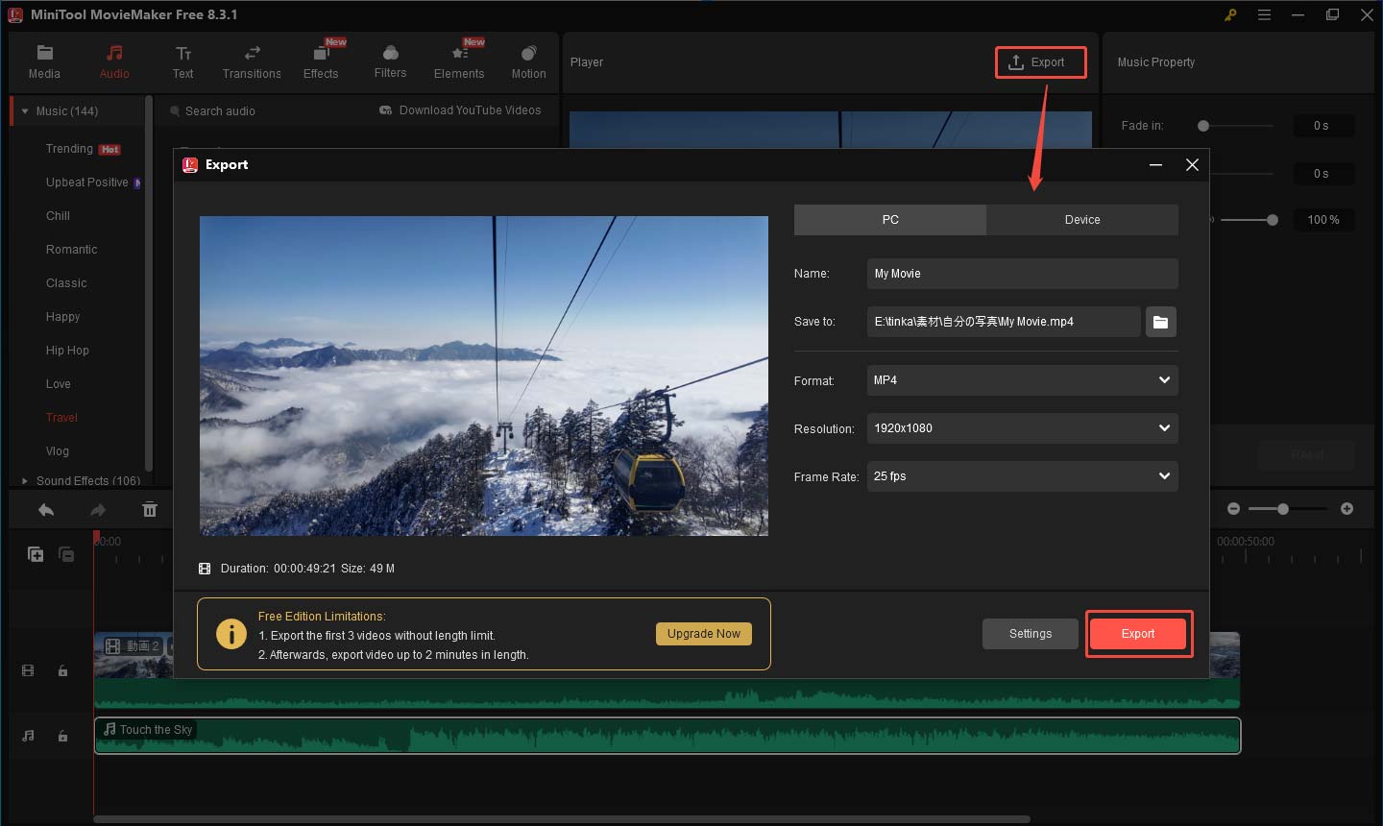Select the Happy music category

click(x=62, y=317)
